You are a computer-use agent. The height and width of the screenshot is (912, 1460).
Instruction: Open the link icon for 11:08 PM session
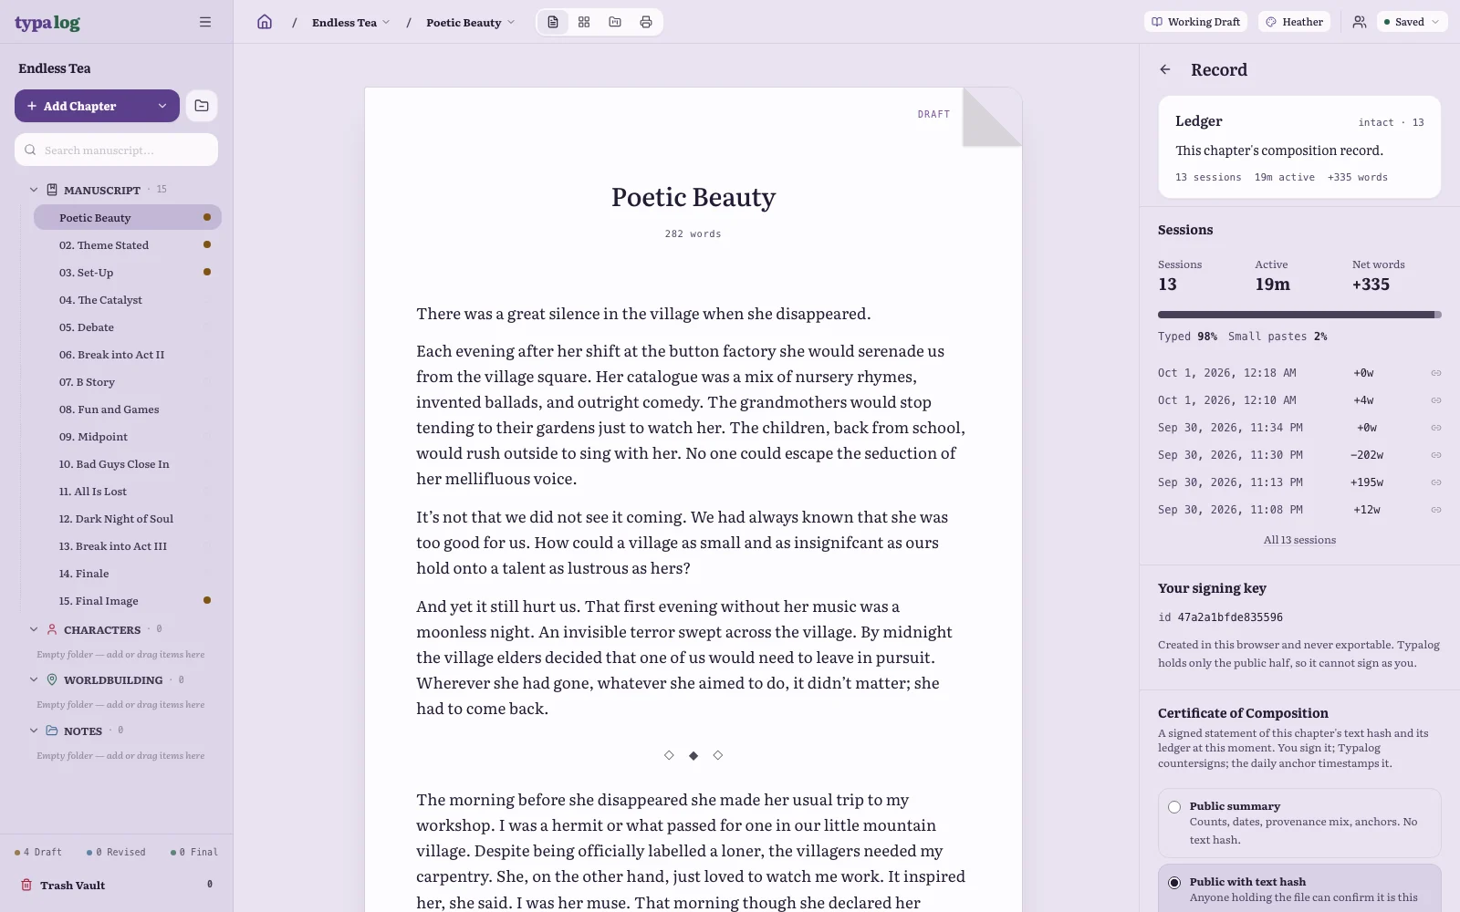click(1435, 510)
